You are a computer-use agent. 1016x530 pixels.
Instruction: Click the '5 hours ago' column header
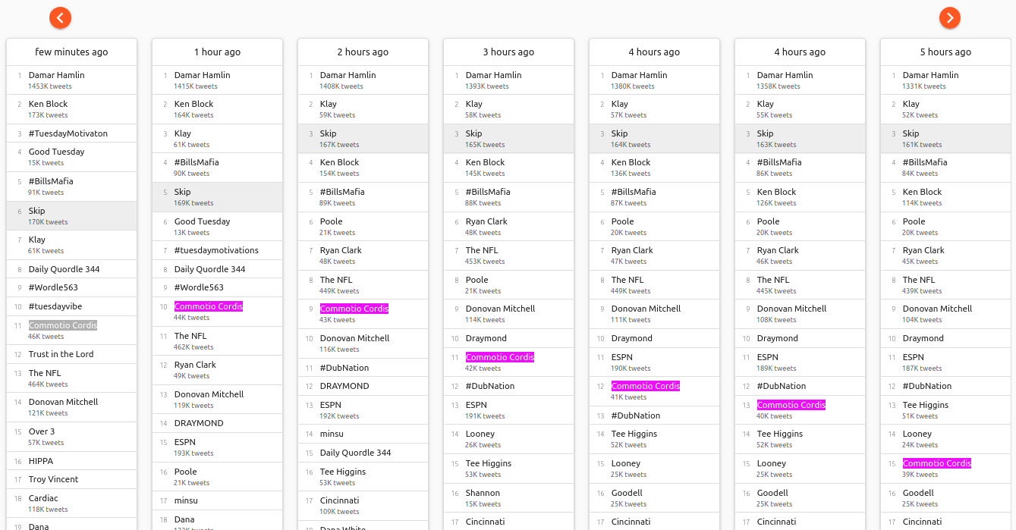click(x=946, y=52)
